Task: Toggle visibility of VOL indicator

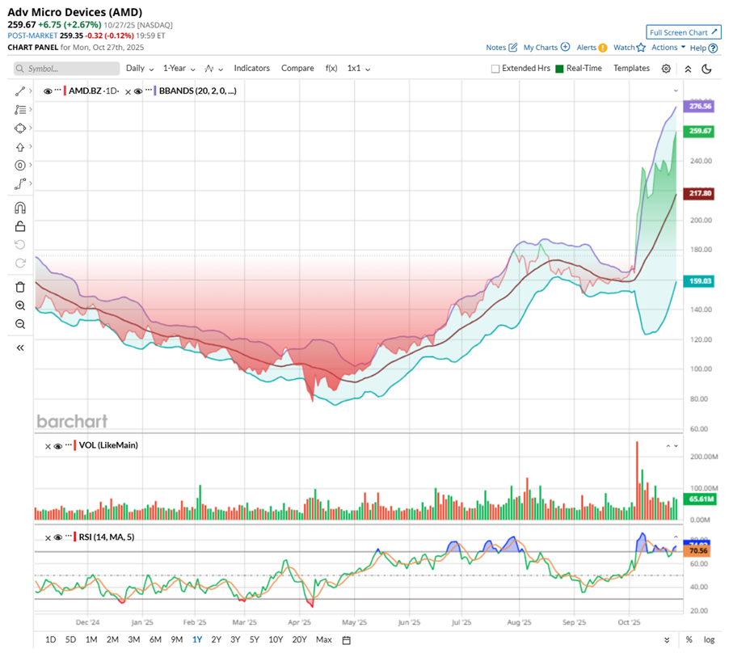Action: 58,446
